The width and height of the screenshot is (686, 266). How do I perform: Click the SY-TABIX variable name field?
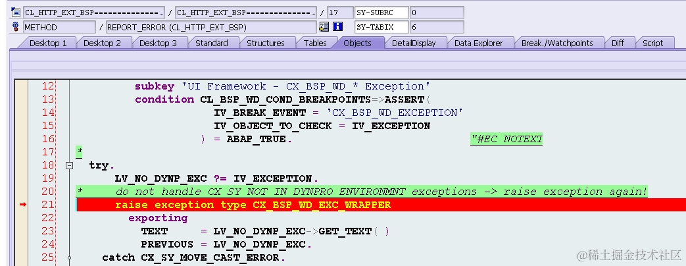[381, 27]
